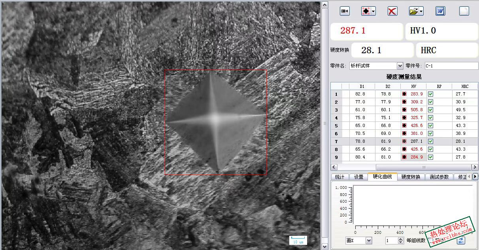Click the blank new document icon
Image resolution: width=479 pixels, height=250 pixels.
click(x=464, y=11)
